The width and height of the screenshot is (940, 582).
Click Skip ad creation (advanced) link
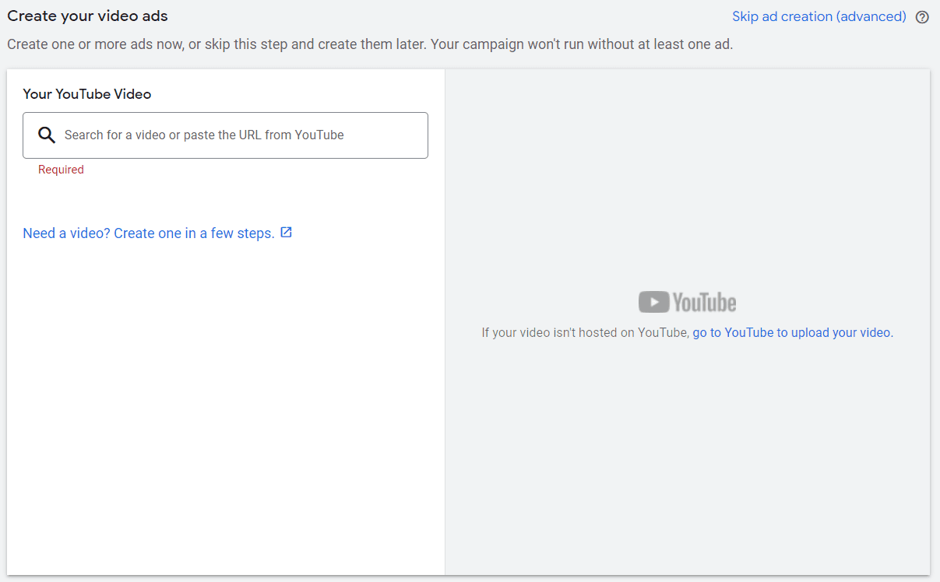(x=819, y=16)
